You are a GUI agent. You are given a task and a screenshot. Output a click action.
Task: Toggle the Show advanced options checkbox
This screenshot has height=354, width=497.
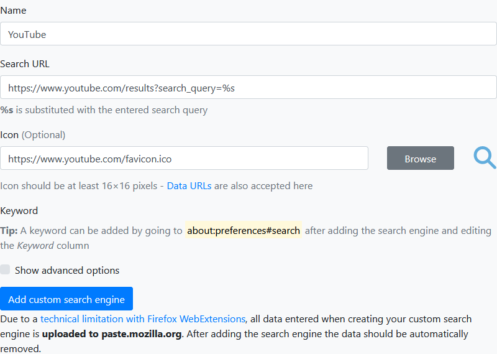(5, 269)
